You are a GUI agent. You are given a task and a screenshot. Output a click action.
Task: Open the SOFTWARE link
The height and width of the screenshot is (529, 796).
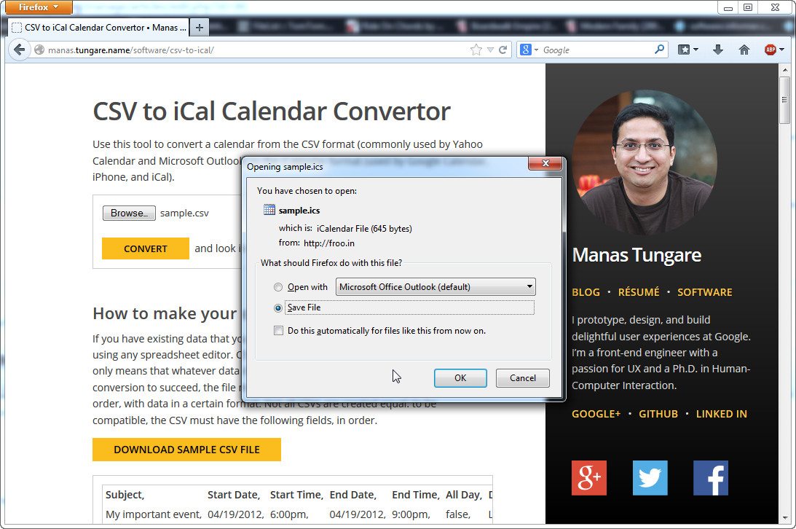(705, 292)
